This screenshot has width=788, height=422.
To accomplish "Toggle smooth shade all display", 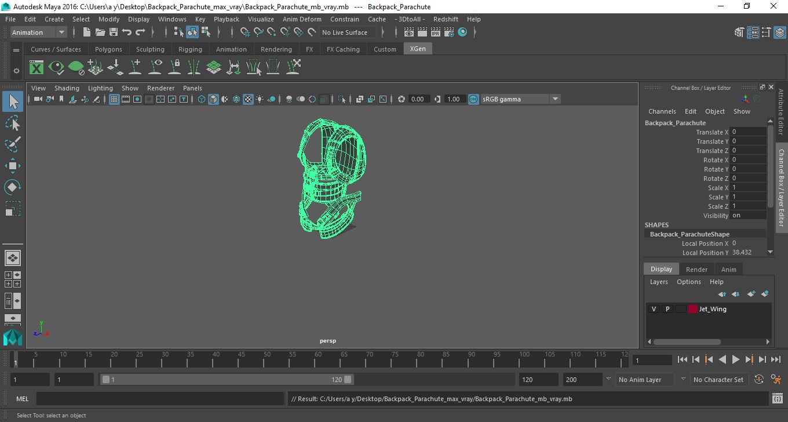I will pyautogui.click(x=213, y=99).
